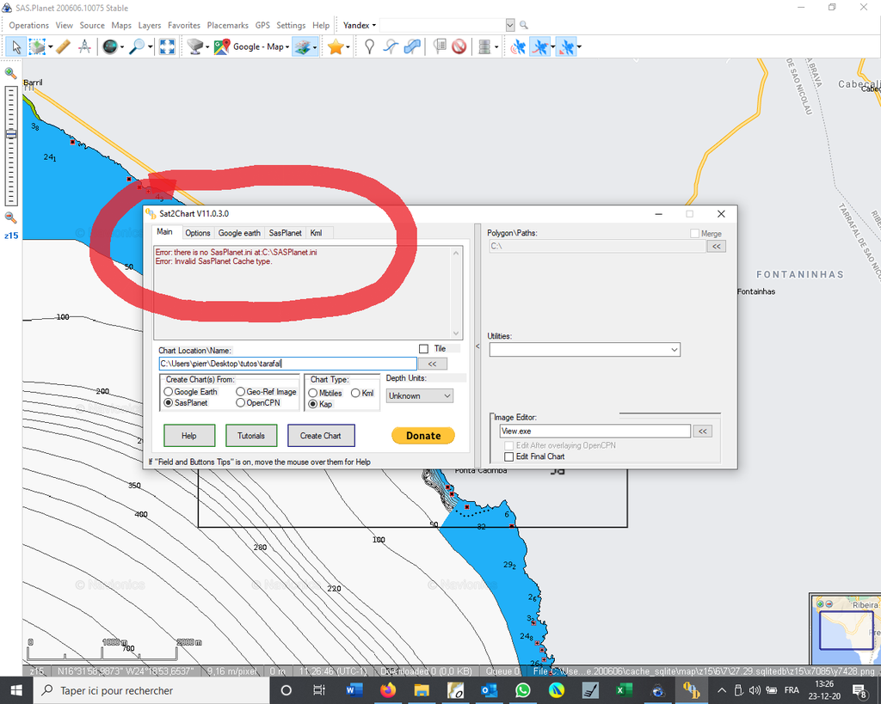Click the mini overview map thumbnail
Screen dimensions: 881x704
[x=846, y=628]
